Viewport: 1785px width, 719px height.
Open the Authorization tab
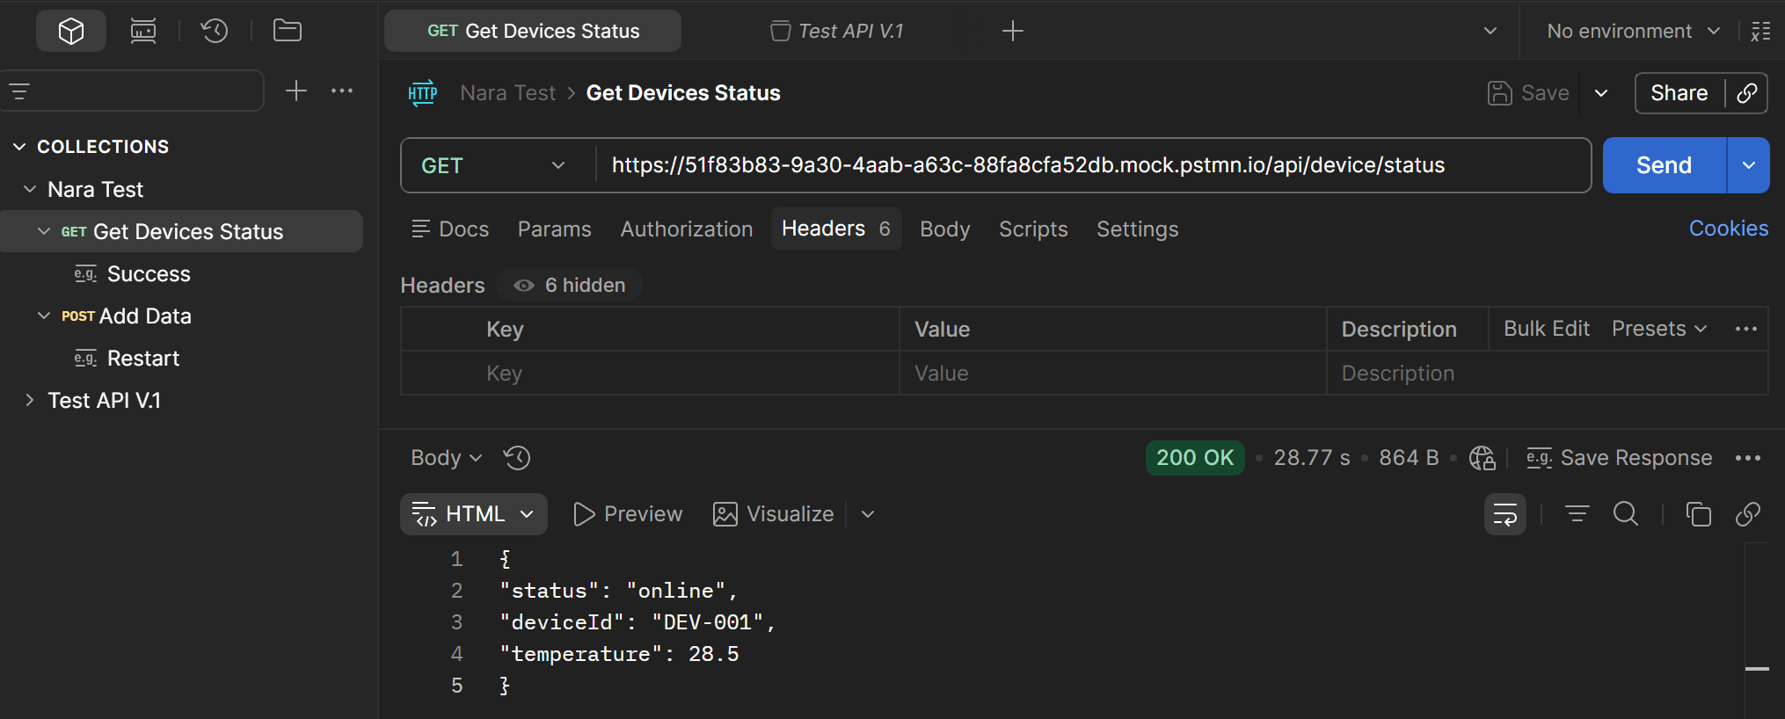687,229
